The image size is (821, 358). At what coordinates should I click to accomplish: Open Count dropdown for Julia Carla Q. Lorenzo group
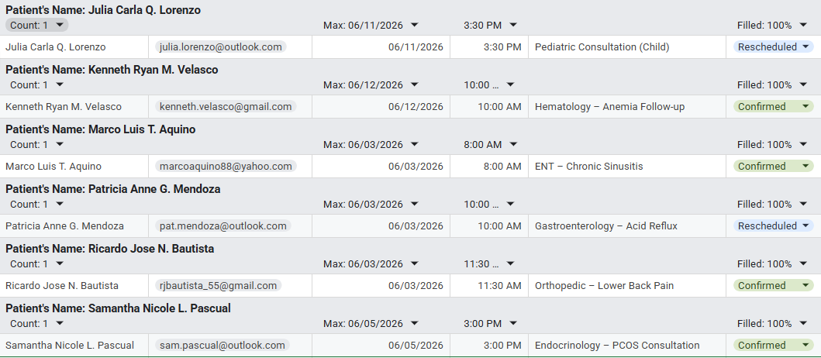tap(36, 25)
